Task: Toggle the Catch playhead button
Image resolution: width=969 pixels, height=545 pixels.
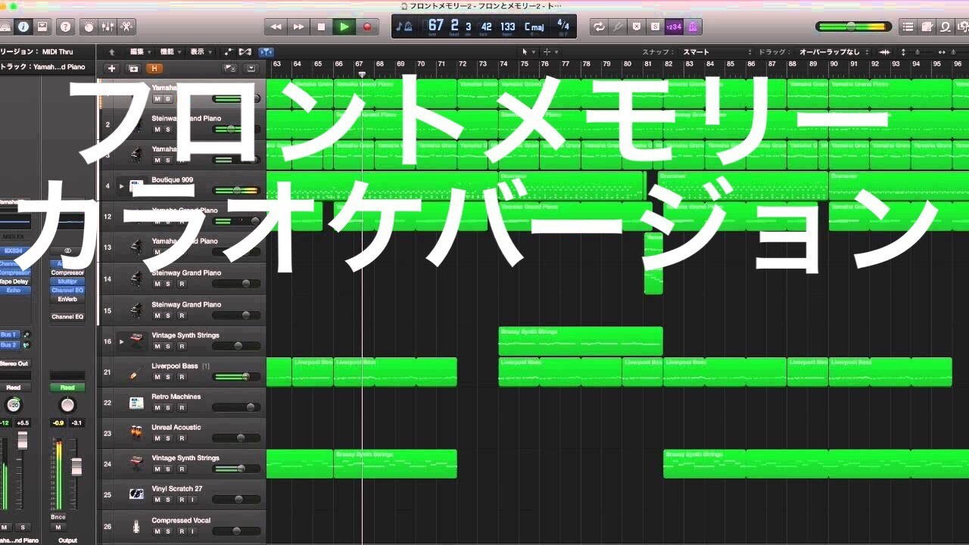Action: pyautogui.click(x=266, y=51)
